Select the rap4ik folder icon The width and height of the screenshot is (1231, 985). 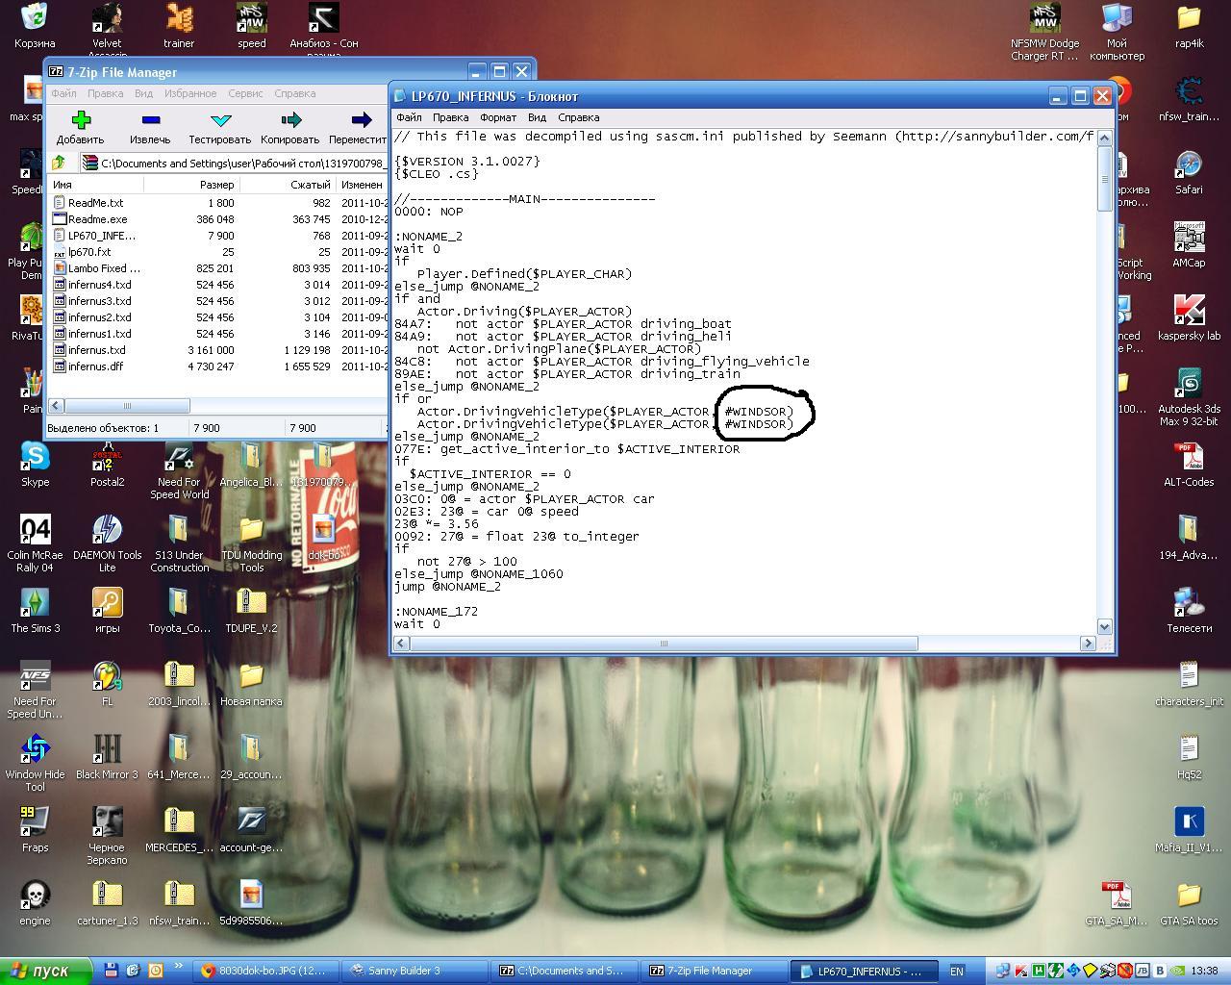click(1189, 26)
